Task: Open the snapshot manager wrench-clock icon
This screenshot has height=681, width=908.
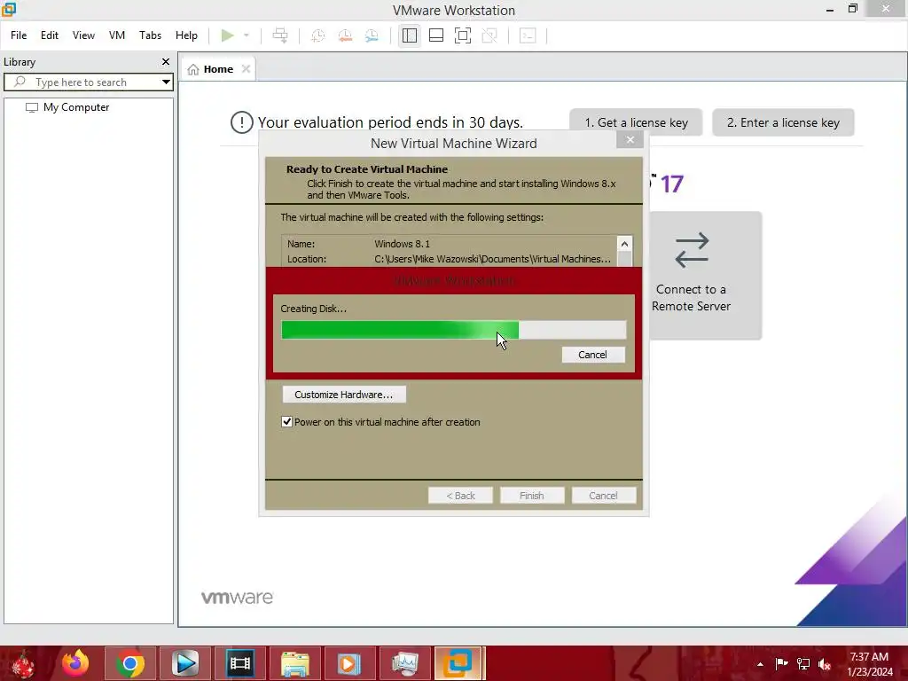Action: click(372, 35)
